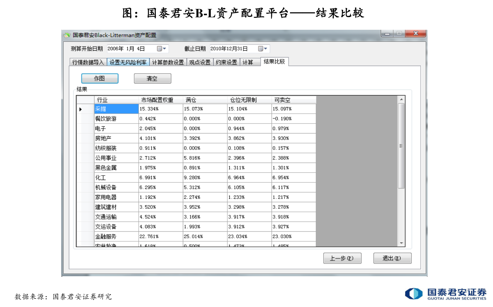Screen dimensions: 493x307
Task: Select the 家用电器 industry cell
Action: click(116, 197)
